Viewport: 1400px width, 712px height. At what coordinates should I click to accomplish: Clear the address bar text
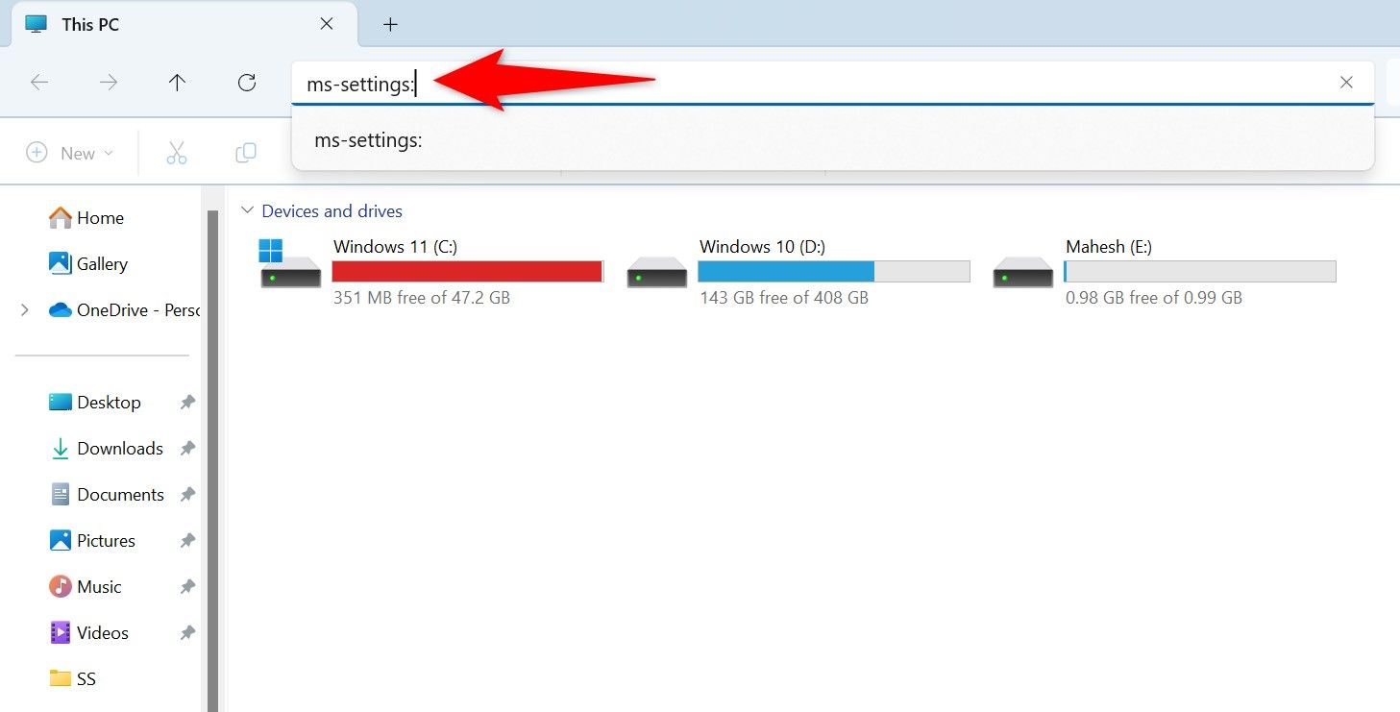(1346, 83)
